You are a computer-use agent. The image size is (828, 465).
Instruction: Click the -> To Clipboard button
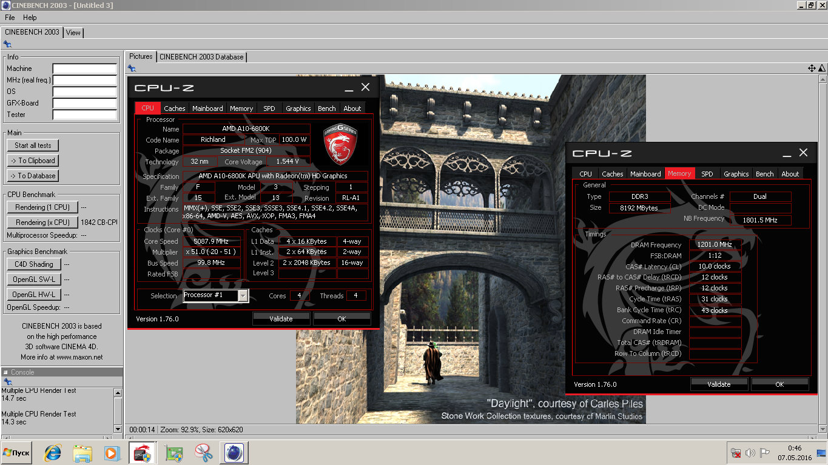[x=33, y=161]
